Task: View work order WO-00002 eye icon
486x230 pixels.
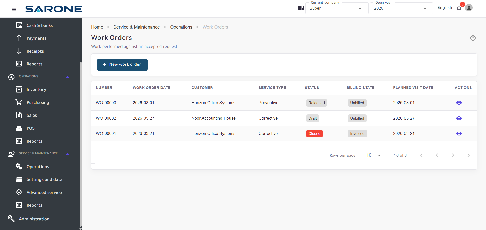Action: click(x=459, y=118)
